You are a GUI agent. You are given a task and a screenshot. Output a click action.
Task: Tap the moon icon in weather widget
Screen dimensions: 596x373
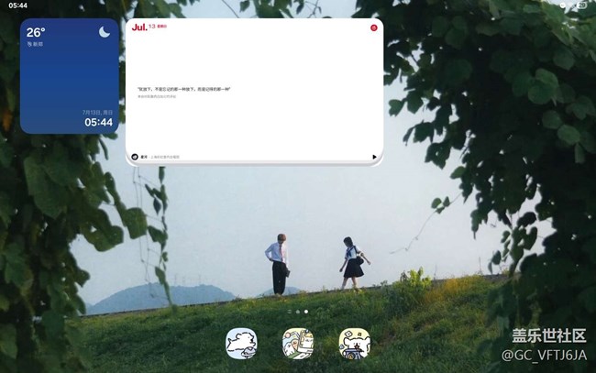click(x=105, y=33)
